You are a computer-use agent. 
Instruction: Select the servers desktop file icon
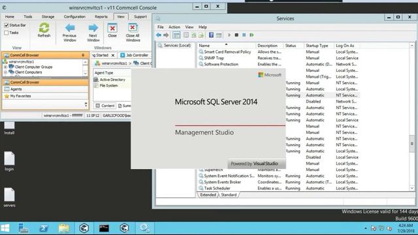(x=9, y=197)
